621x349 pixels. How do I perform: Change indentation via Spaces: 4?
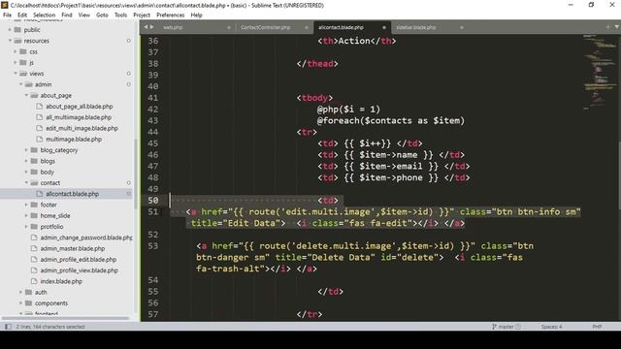coord(551,327)
